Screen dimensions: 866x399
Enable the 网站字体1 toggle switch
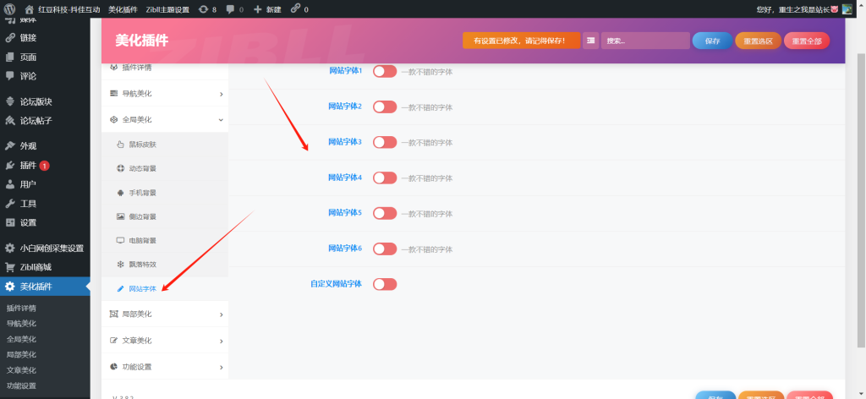385,71
